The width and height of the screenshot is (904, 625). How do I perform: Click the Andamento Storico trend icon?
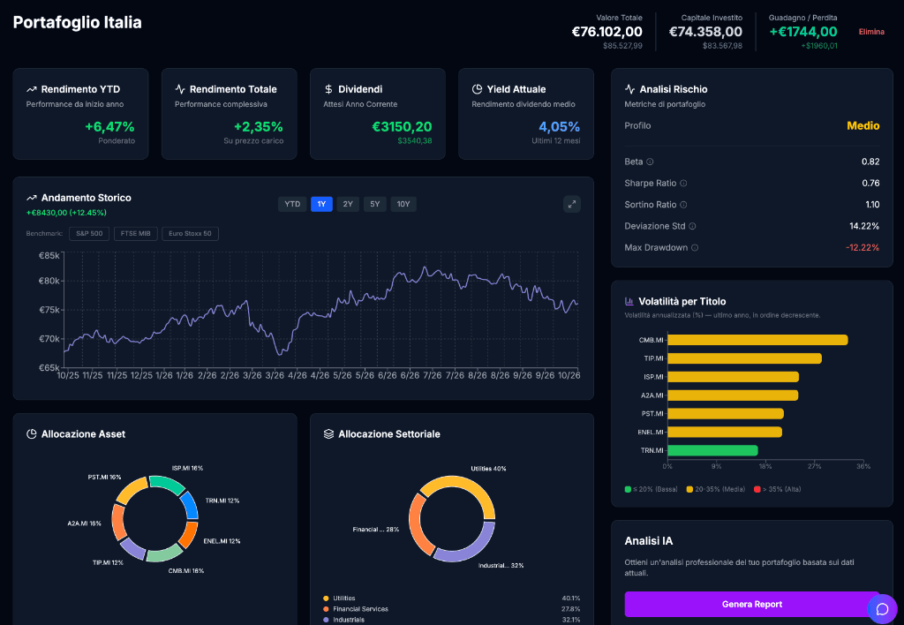coord(31,198)
